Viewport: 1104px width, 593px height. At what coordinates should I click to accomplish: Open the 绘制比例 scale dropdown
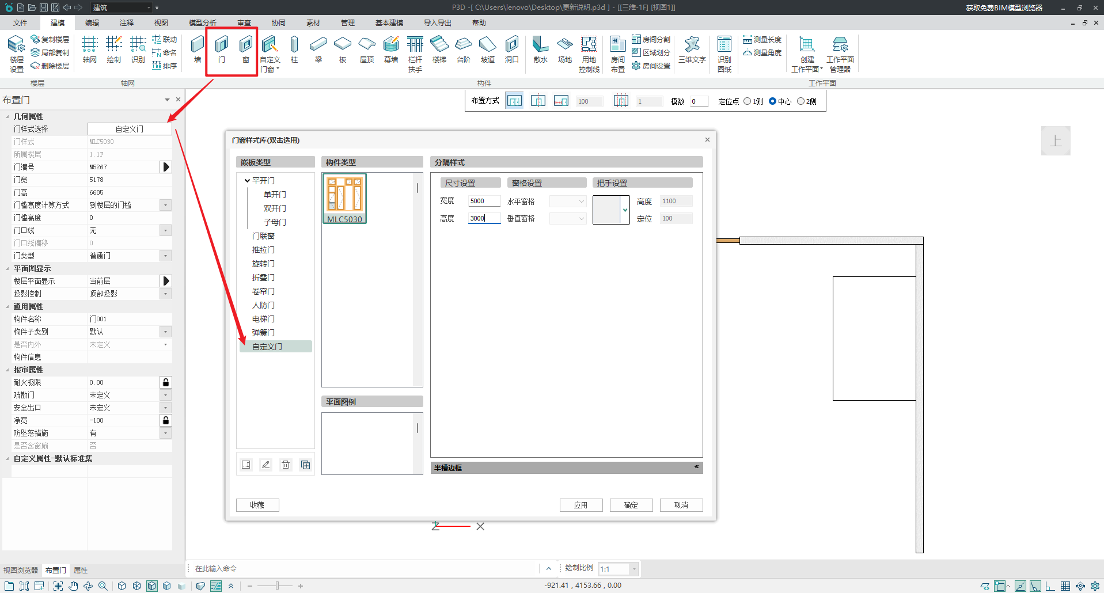[633, 569]
